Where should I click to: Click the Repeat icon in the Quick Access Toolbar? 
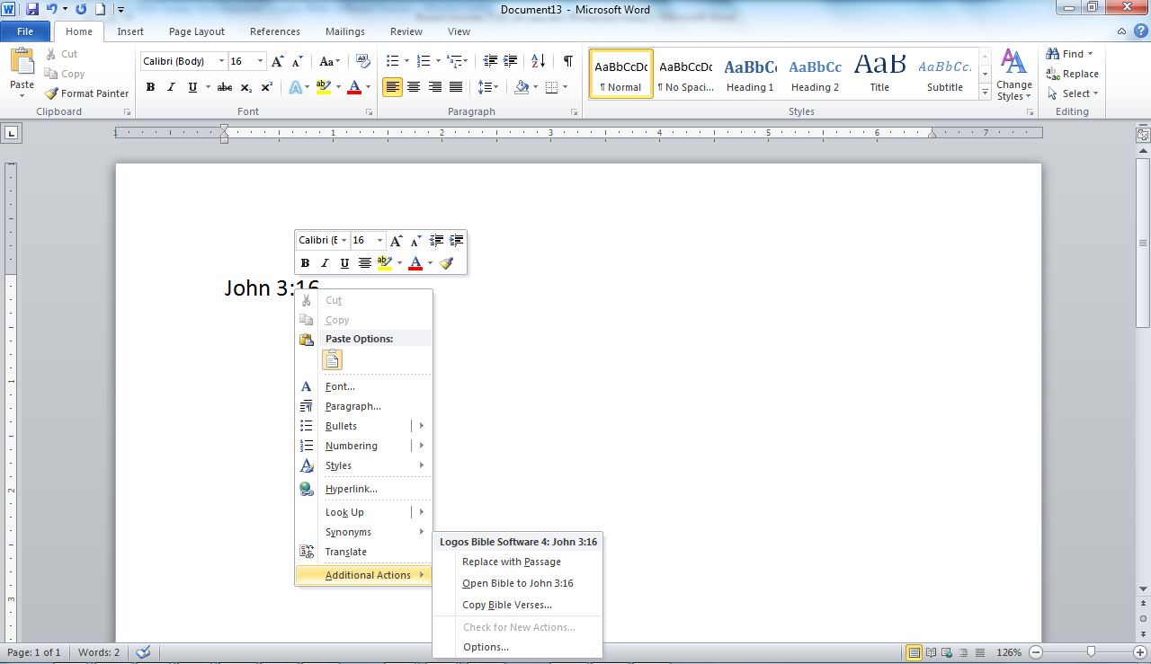tap(81, 9)
